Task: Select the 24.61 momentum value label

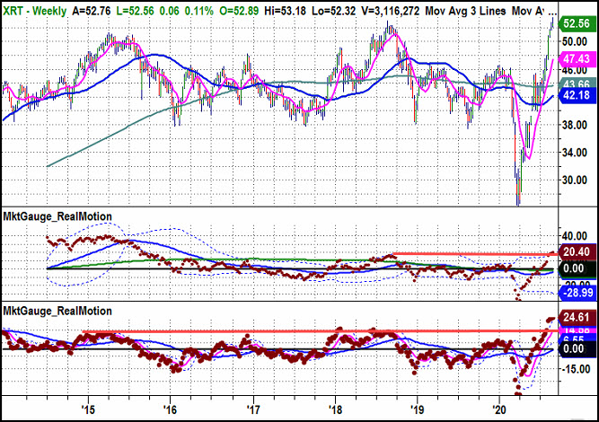Action: click(x=577, y=317)
